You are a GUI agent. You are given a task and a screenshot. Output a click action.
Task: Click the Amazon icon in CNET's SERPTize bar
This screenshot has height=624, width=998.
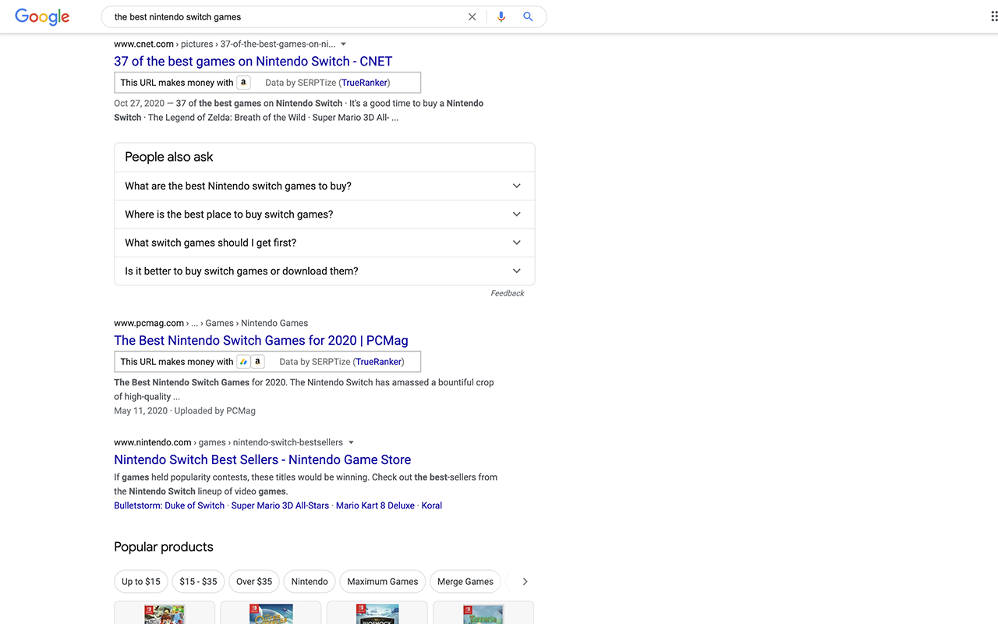(x=243, y=82)
